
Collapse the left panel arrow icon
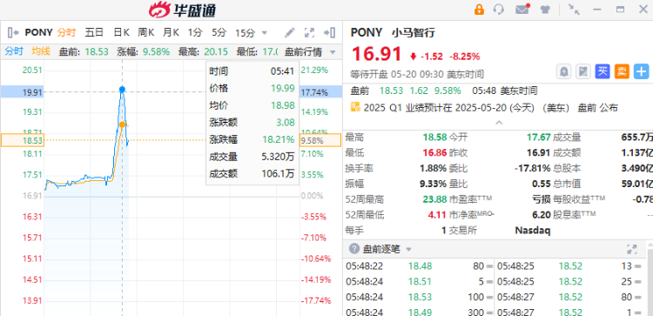click(13, 32)
